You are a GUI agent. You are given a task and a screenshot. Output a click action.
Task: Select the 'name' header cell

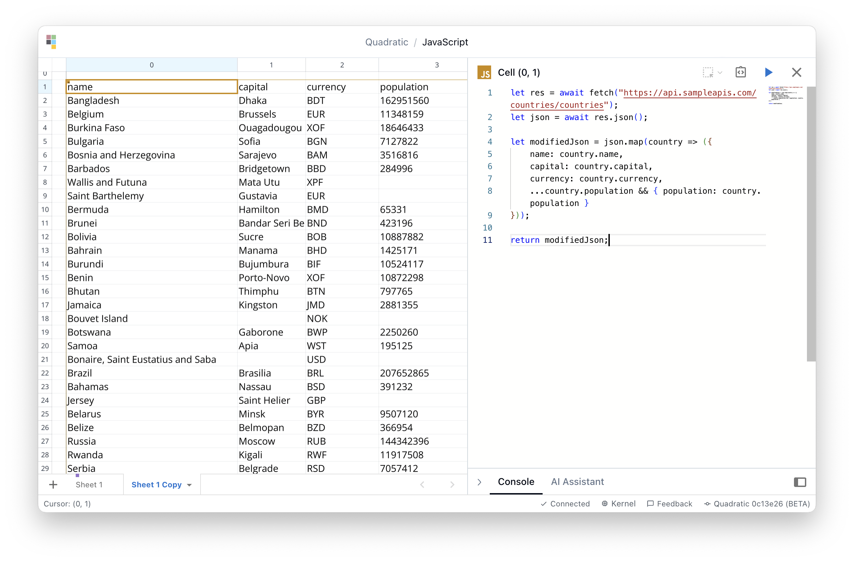pos(151,87)
